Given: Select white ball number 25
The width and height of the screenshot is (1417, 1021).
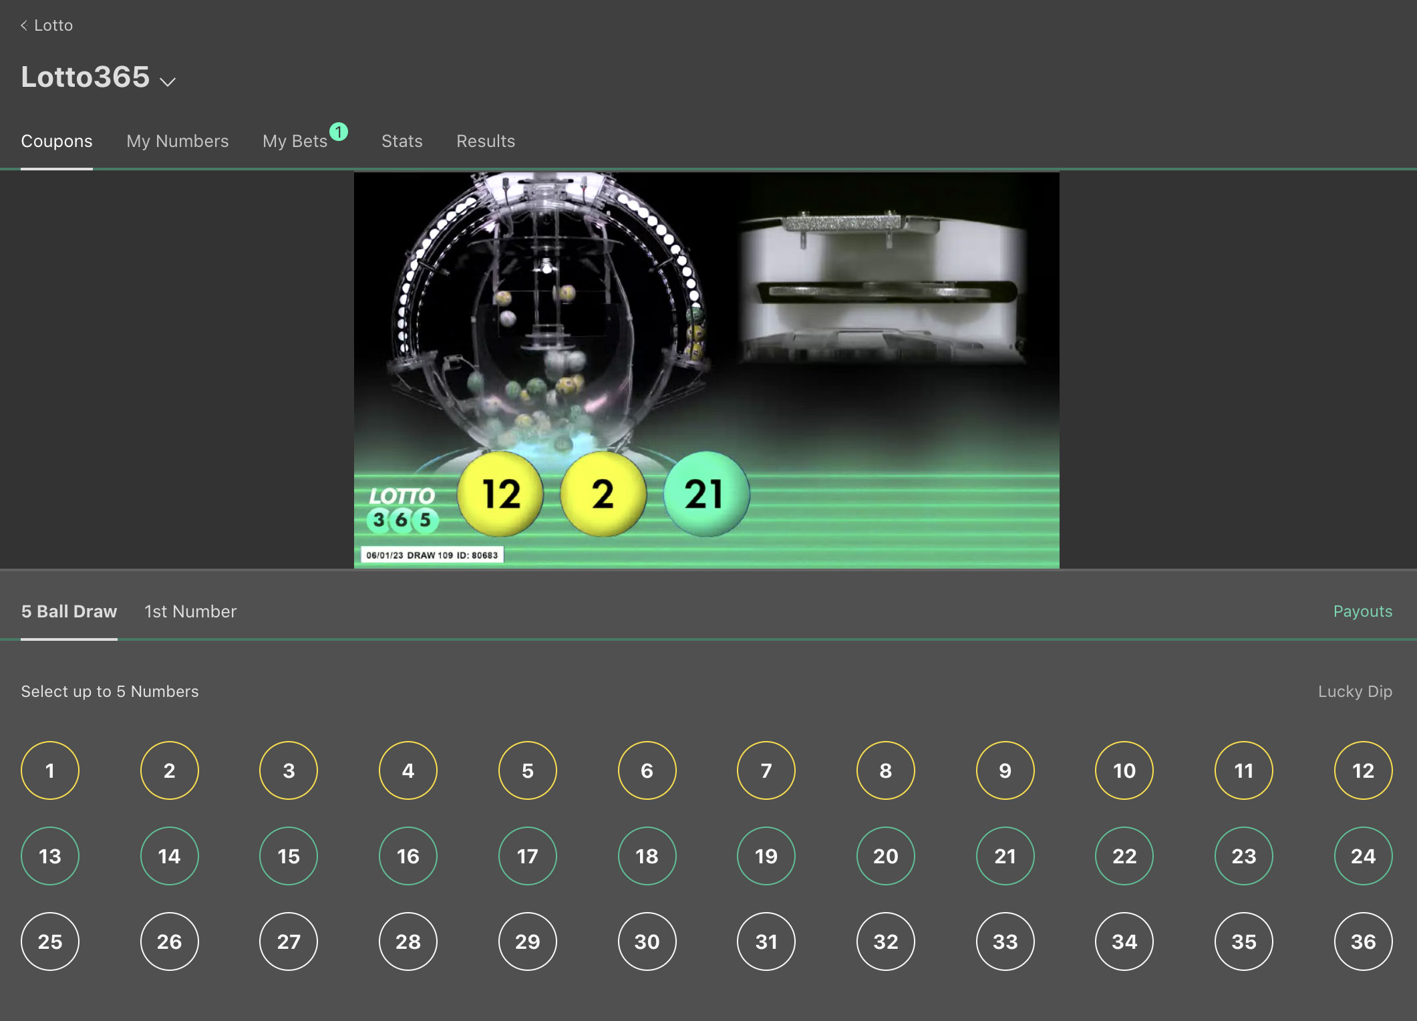Looking at the screenshot, I should pyautogui.click(x=50, y=941).
